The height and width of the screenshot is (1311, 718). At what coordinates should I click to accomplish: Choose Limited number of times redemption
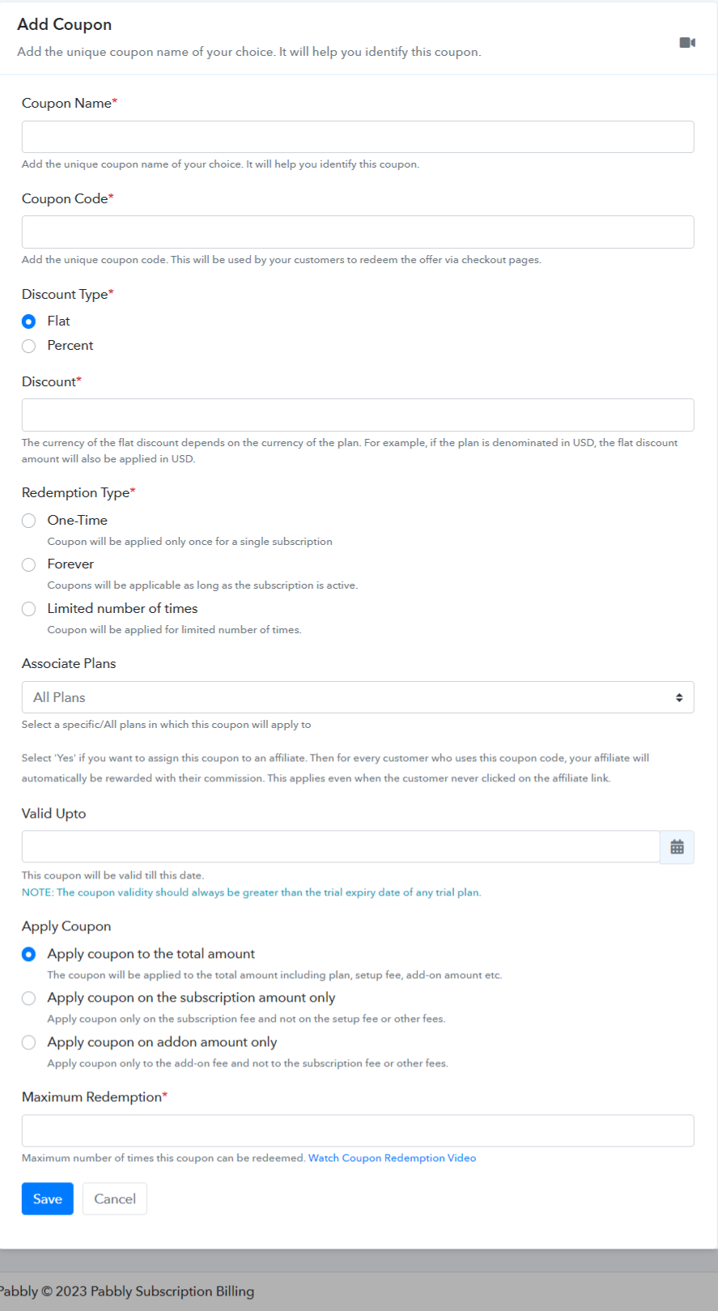coord(29,609)
